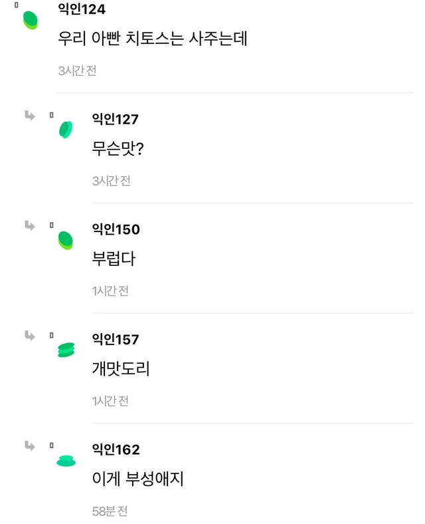Screen dimensions: 425x524
Task: Open the 익인150 username link
Action: [116, 229]
